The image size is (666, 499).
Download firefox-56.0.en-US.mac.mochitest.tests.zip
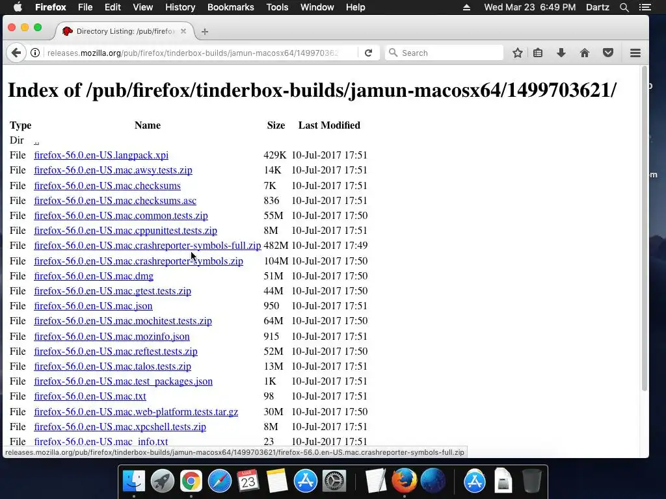point(123,321)
